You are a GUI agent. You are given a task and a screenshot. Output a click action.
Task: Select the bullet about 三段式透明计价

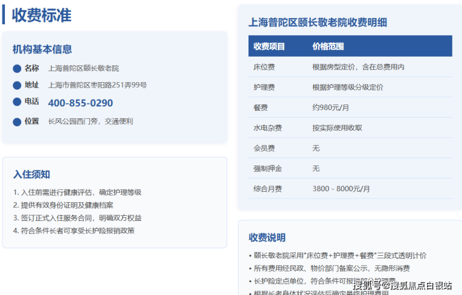coord(338,256)
